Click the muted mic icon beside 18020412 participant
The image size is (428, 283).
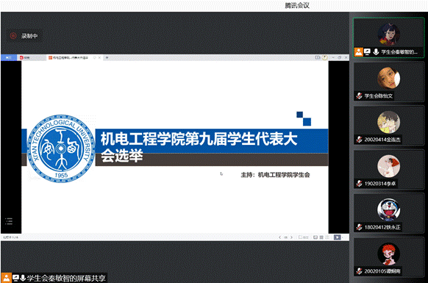(359, 227)
